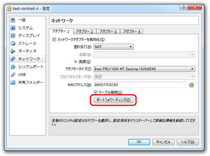Click the Network (ネットワーク) sidebar icon
210x156 pixels.
pyautogui.click(x=13, y=59)
